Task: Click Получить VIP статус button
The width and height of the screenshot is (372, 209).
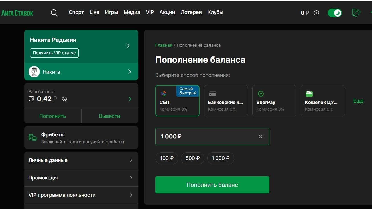Action: 54,53
